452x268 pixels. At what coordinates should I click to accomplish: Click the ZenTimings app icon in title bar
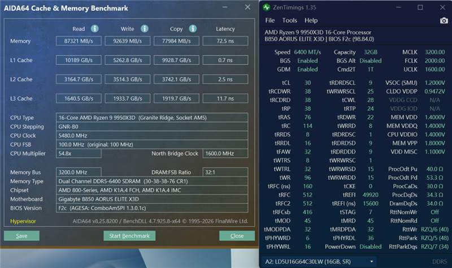coord(266,7)
